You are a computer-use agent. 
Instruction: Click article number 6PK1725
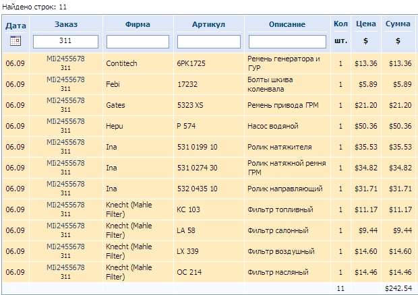coord(191,63)
